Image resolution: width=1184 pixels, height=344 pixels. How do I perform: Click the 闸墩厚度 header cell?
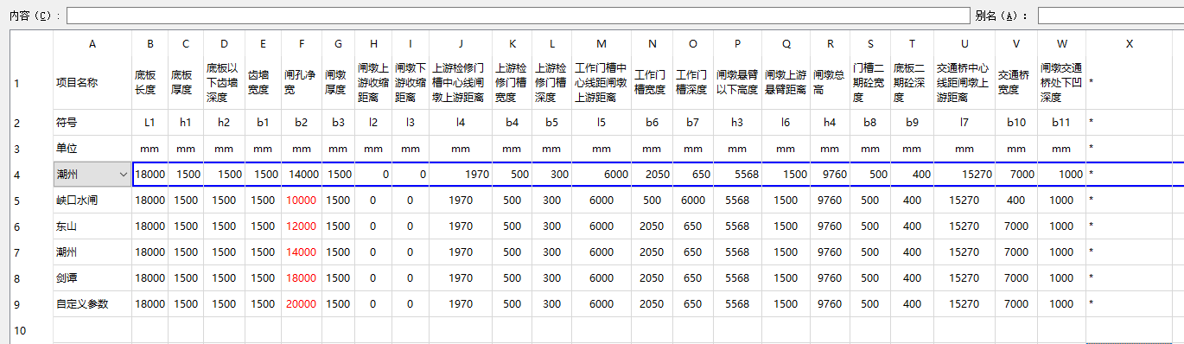(338, 84)
